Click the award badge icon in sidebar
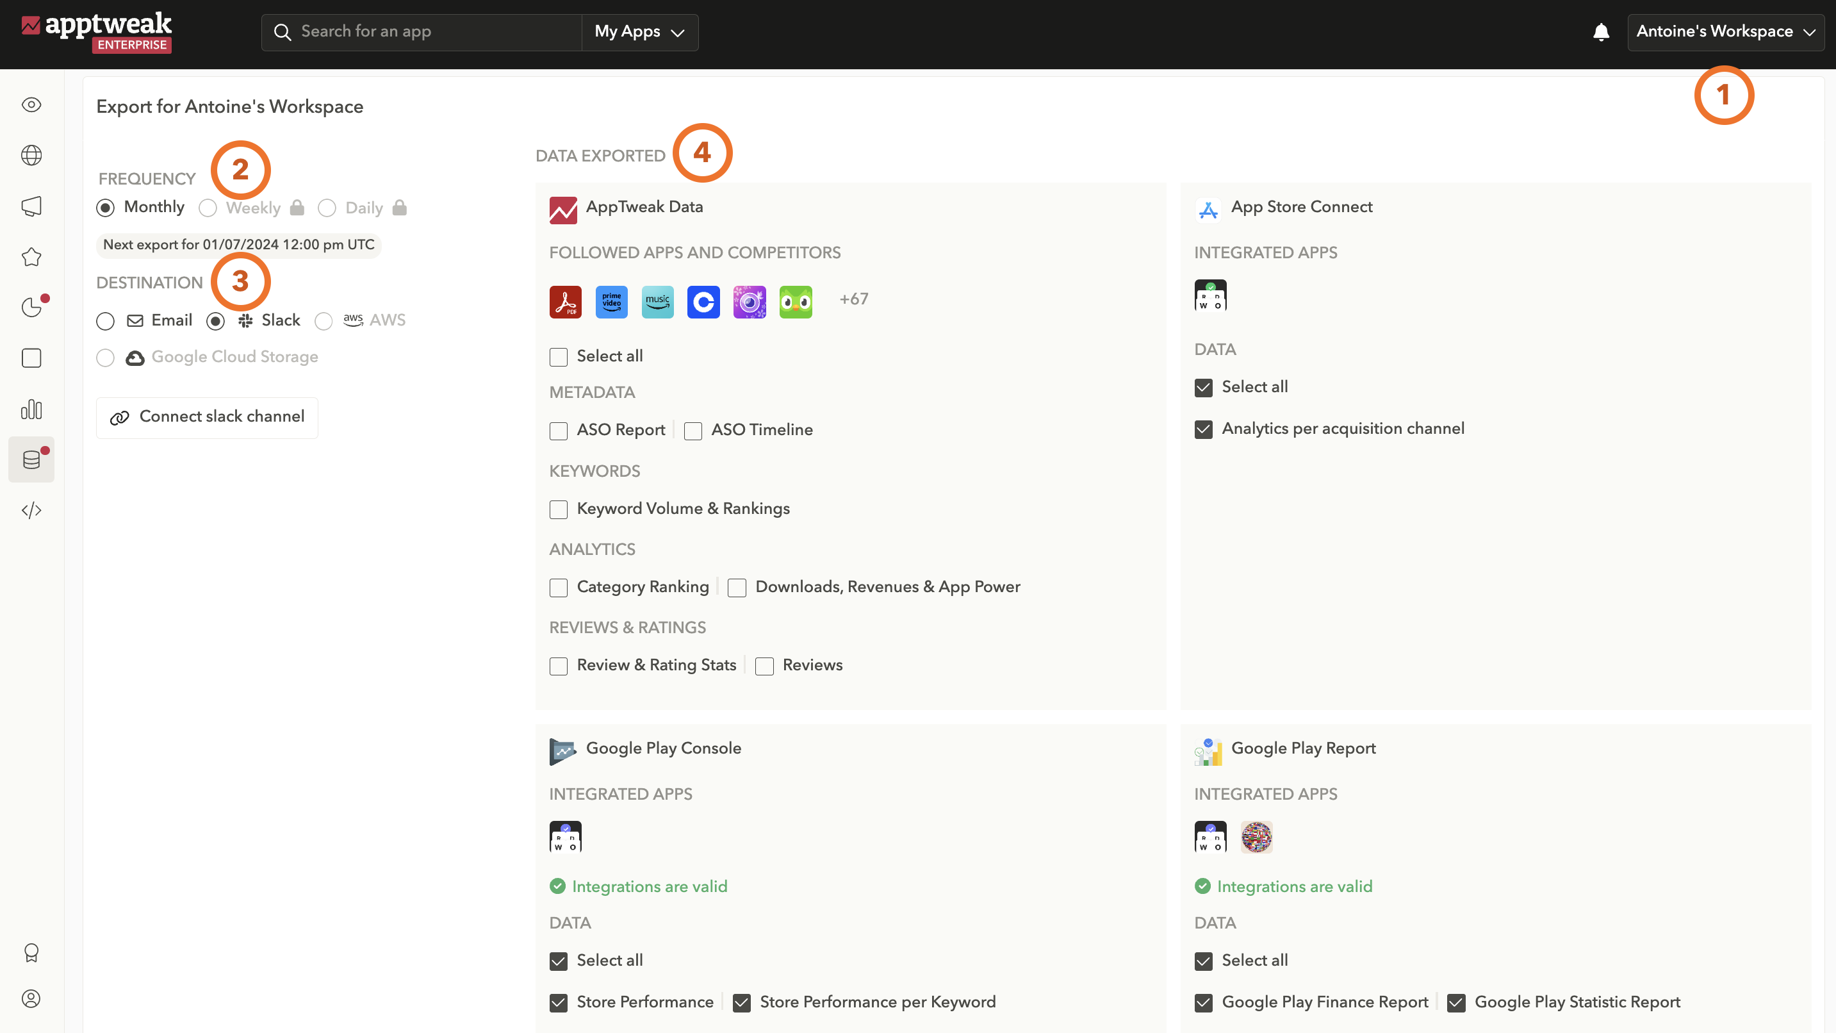The width and height of the screenshot is (1836, 1033). pos(31,953)
